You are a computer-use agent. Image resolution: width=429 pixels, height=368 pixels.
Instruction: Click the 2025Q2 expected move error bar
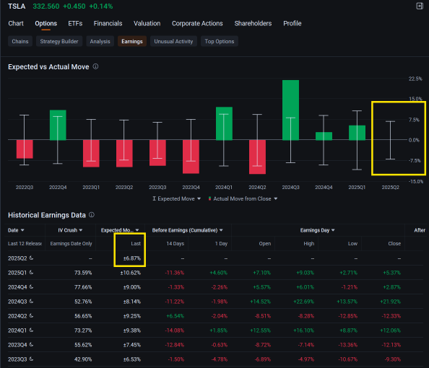pyautogui.click(x=390, y=140)
